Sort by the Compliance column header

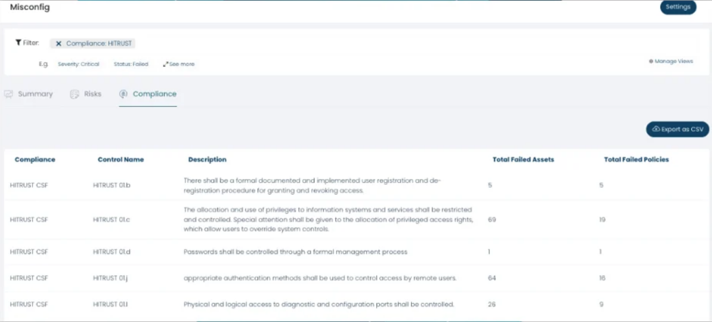(35, 159)
